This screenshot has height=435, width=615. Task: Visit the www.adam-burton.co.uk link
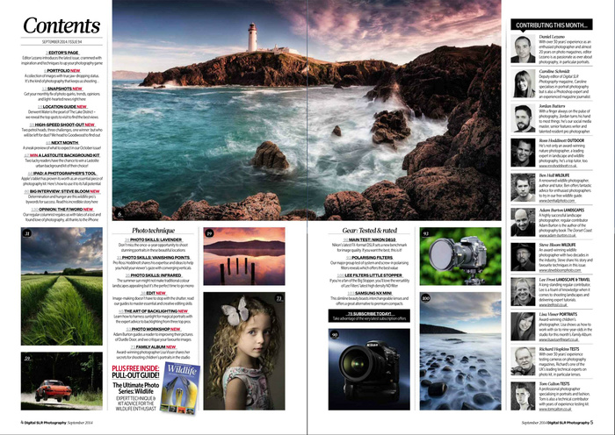[557, 235]
